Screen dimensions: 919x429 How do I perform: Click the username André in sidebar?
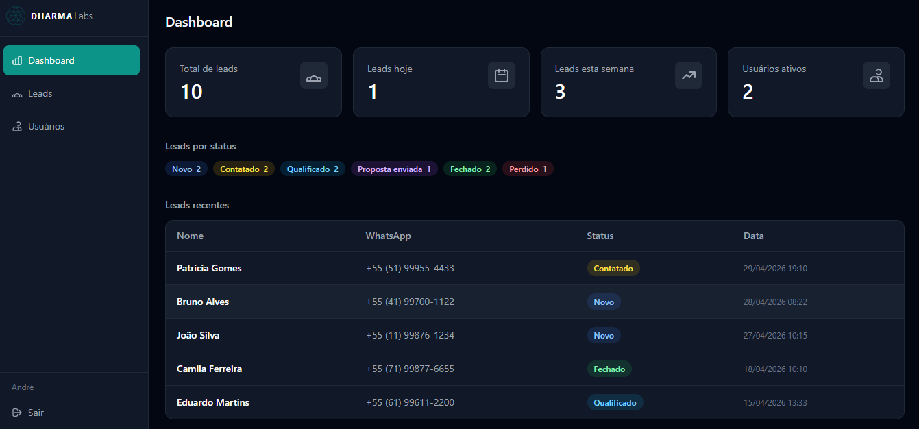[x=23, y=387]
